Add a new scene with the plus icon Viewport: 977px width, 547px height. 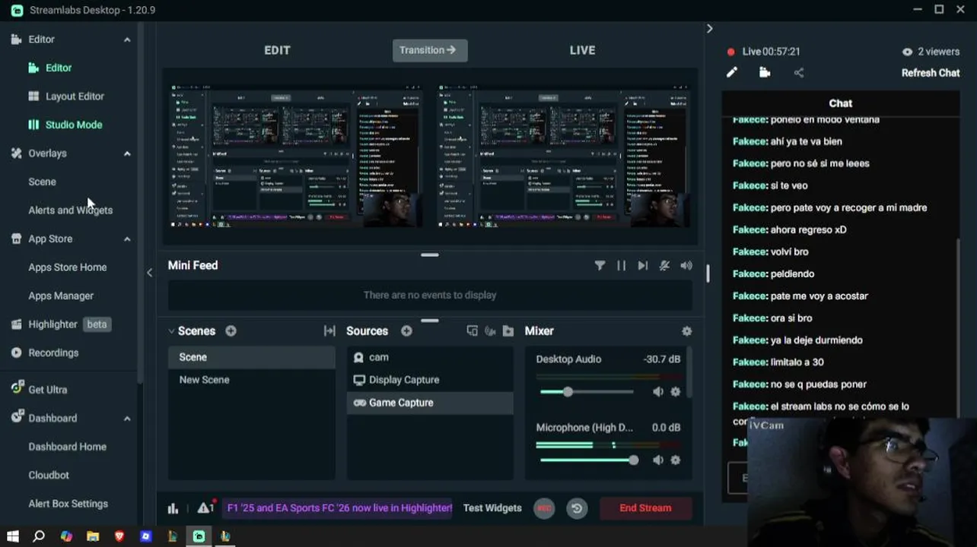click(231, 331)
